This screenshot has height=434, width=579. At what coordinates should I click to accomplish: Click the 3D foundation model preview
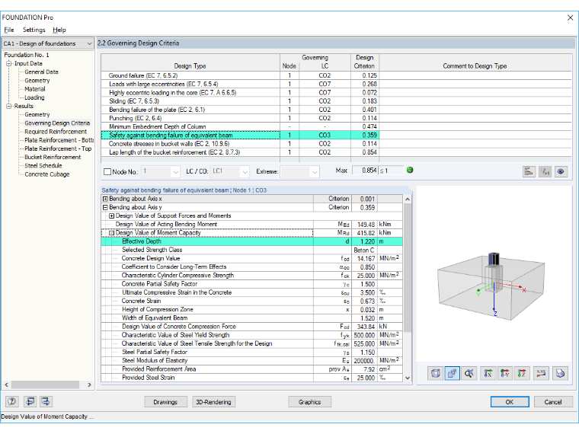tap(491, 286)
